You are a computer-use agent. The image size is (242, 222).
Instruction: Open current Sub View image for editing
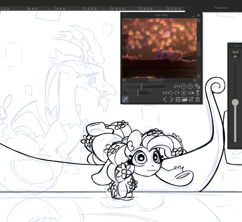tap(191, 99)
